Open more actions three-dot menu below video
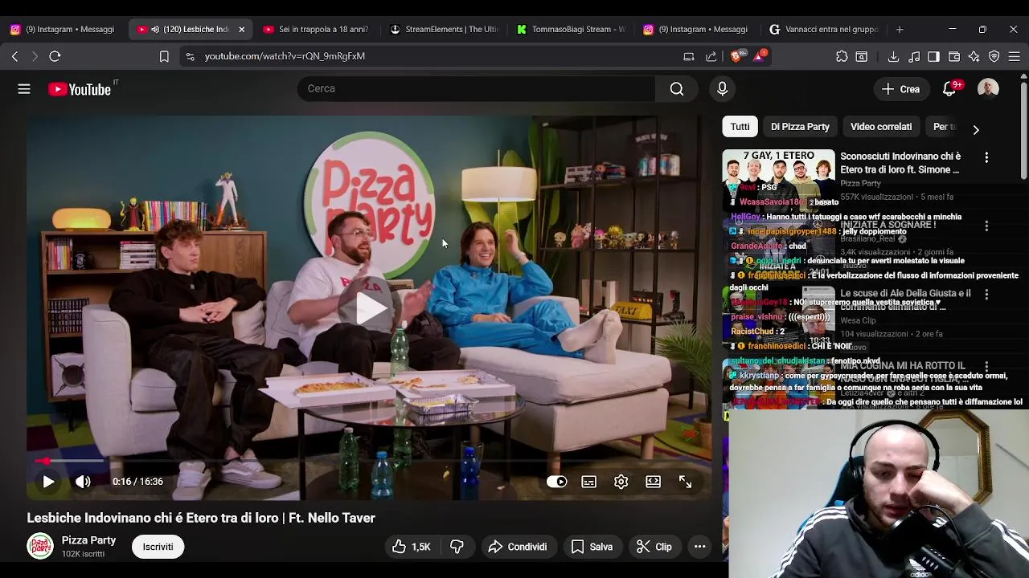1029x578 pixels. point(699,547)
